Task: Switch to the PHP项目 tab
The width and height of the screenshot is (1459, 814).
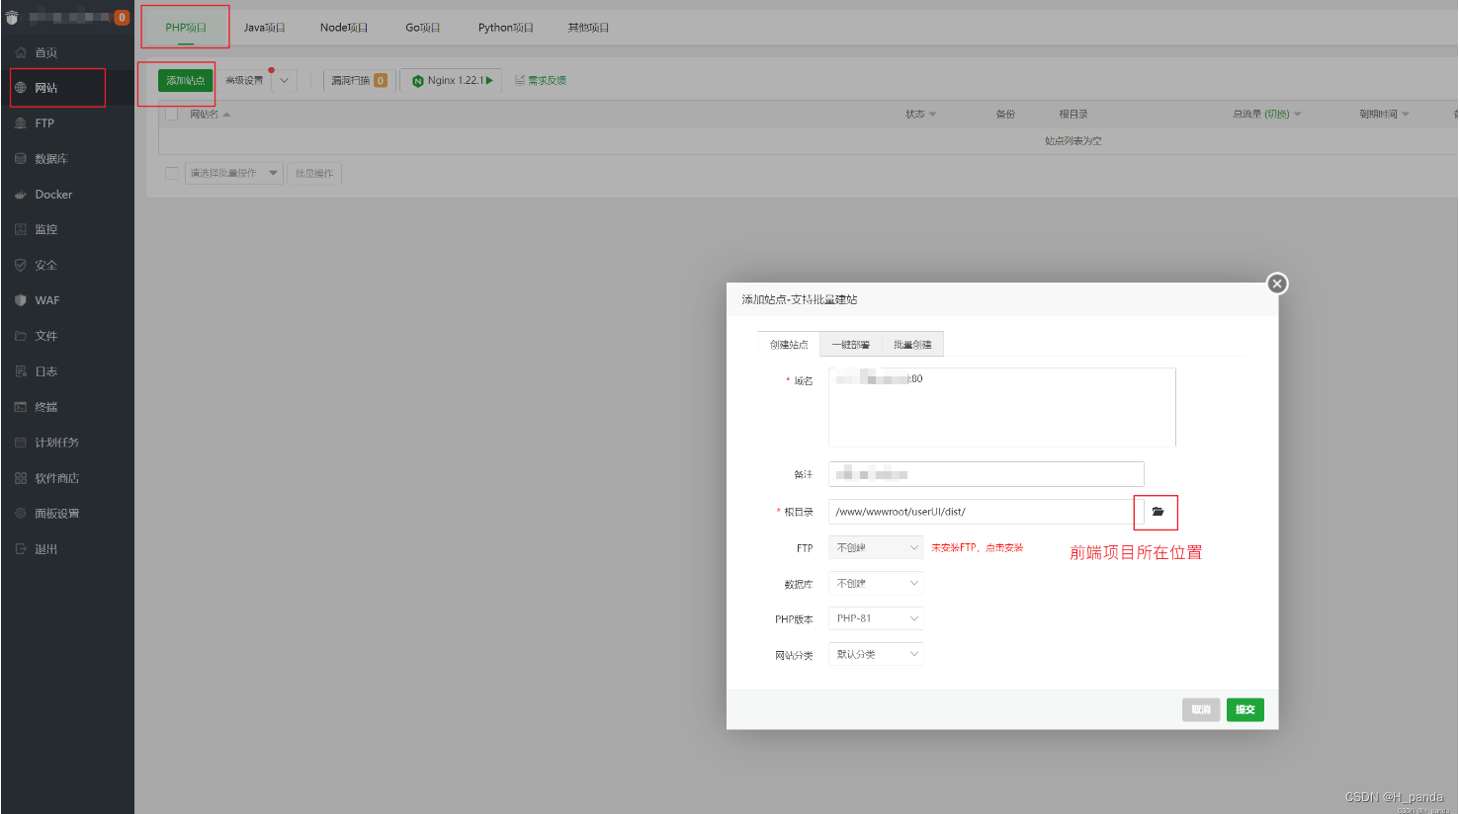Action: (x=186, y=28)
